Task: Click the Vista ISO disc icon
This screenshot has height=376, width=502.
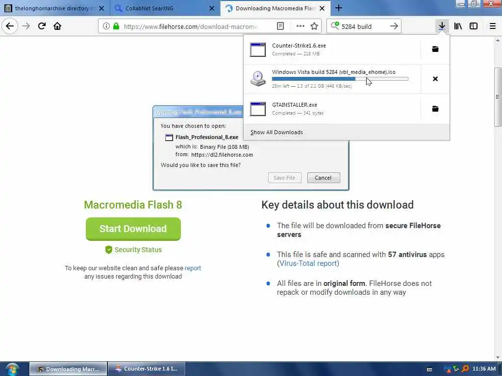Action: [258, 79]
